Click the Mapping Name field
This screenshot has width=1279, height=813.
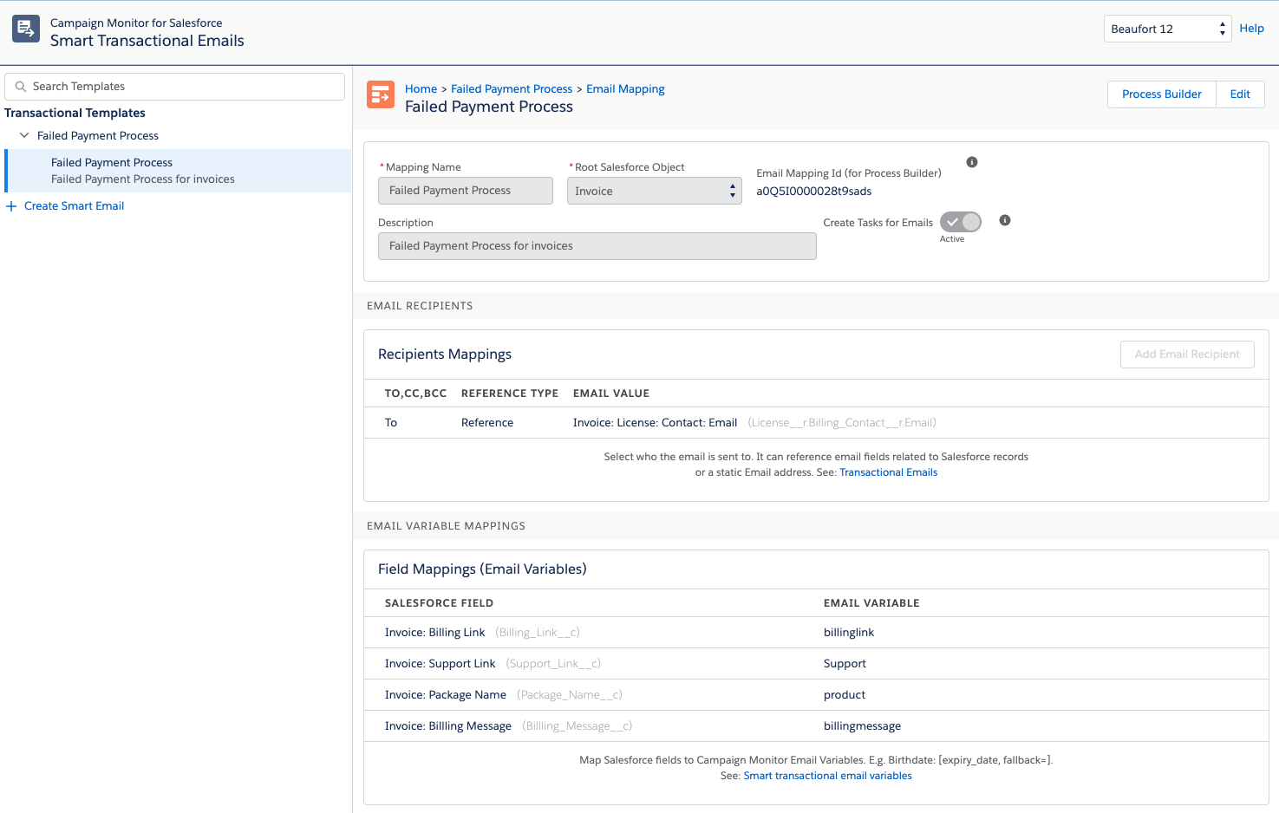point(466,191)
